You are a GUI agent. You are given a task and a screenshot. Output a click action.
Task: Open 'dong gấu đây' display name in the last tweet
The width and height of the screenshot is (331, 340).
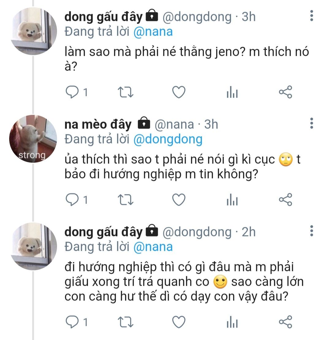click(104, 232)
